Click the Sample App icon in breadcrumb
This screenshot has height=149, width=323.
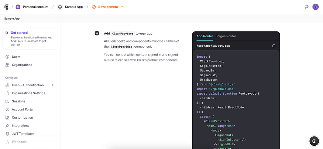[60, 7]
